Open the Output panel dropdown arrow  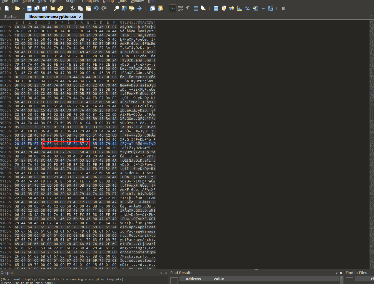(x=161, y=273)
